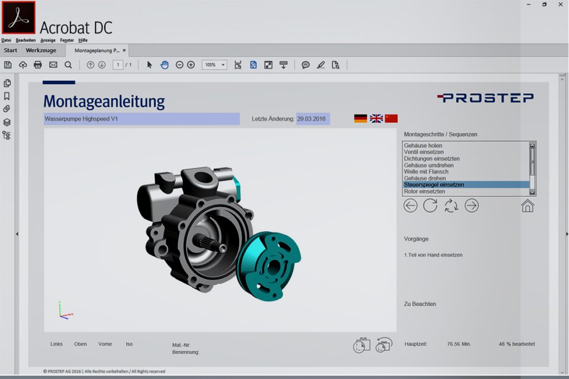Switch language using the UK flag icon

(376, 118)
